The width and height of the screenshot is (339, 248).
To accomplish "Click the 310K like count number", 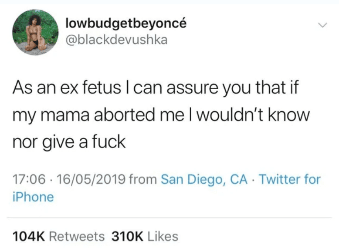I will coord(128,236).
